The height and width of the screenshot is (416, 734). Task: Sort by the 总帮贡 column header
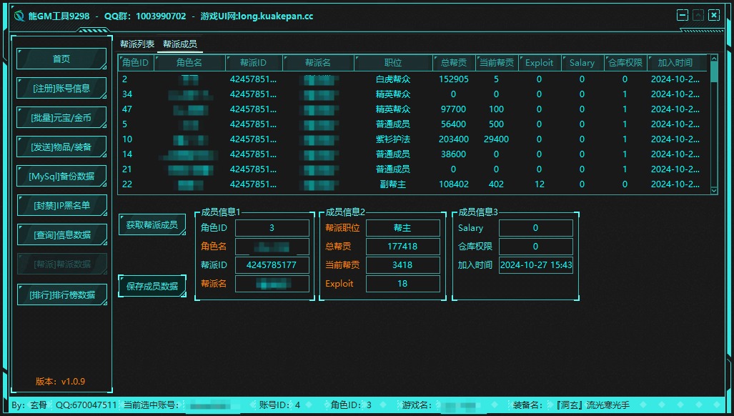point(454,63)
